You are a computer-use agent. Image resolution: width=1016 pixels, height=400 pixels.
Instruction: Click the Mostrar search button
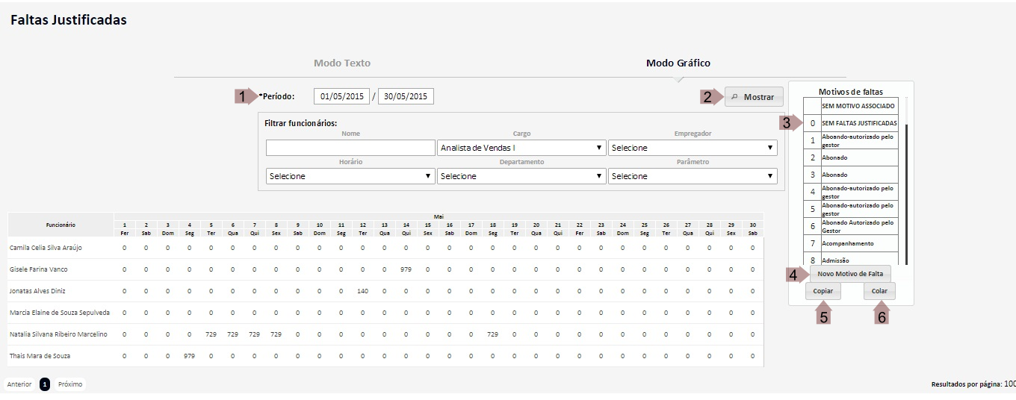pyautogui.click(x=754, y=97)
